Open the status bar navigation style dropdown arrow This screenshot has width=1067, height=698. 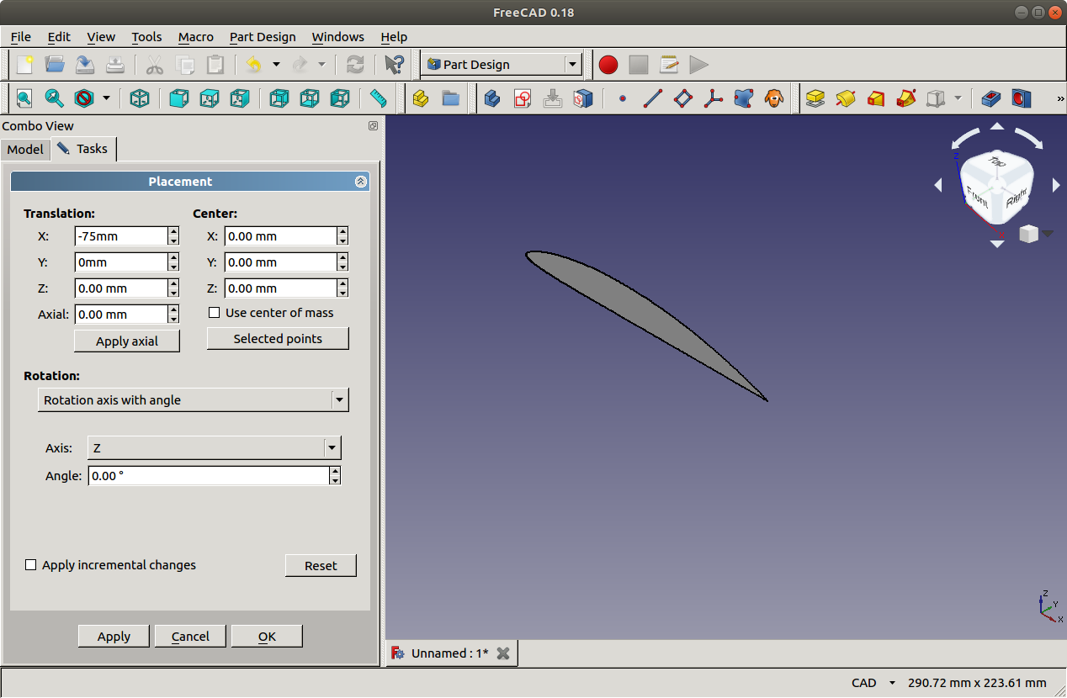pyautogui.click(x=892, y=683)
